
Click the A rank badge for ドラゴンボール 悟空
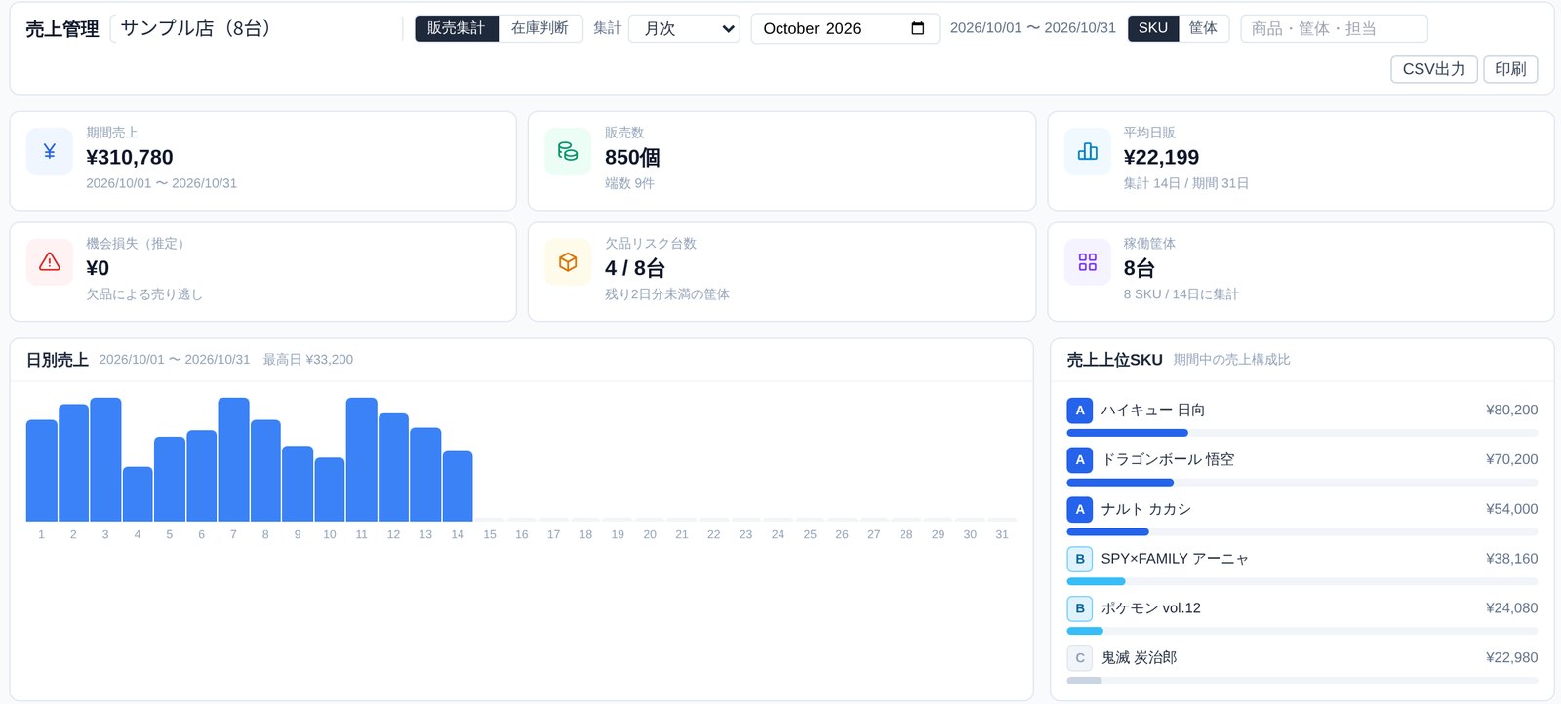[1079, 460]
